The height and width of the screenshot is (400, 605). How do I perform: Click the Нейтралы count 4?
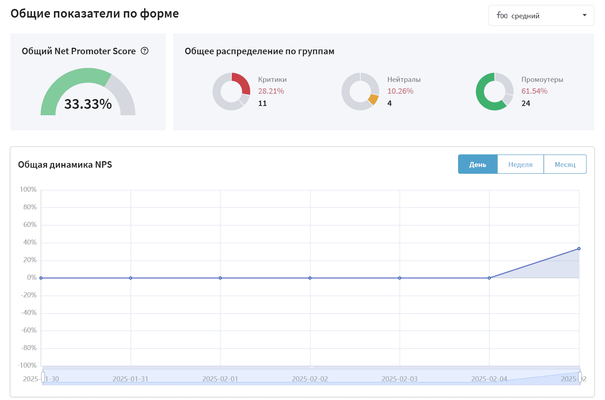389,103
